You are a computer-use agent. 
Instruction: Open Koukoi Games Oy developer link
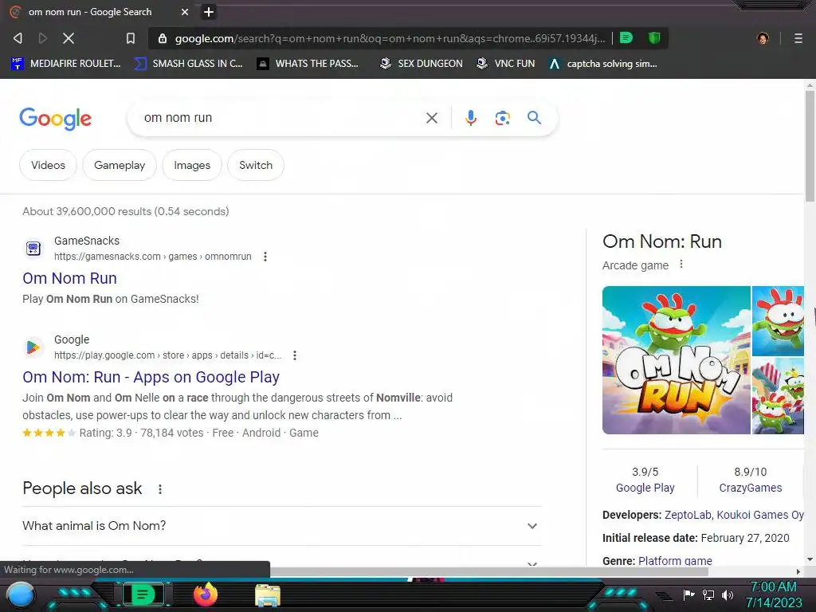[x=760, y=516]
